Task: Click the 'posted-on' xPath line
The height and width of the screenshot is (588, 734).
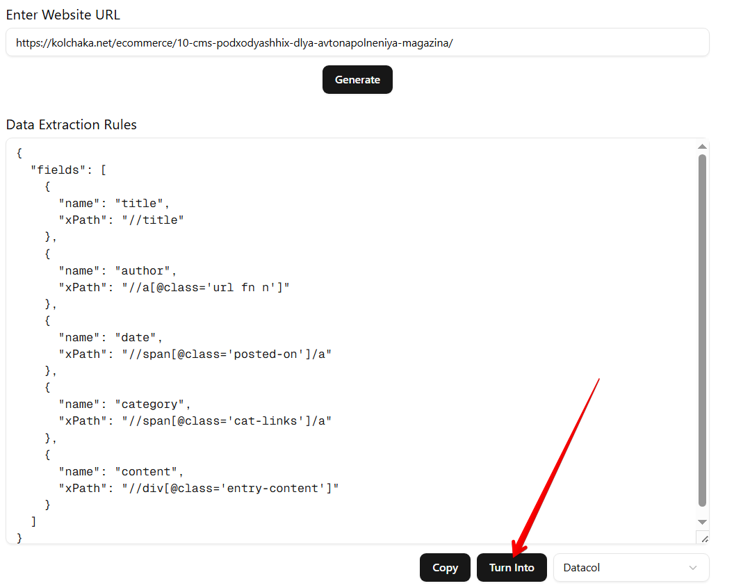Action: tap(195, 354)
